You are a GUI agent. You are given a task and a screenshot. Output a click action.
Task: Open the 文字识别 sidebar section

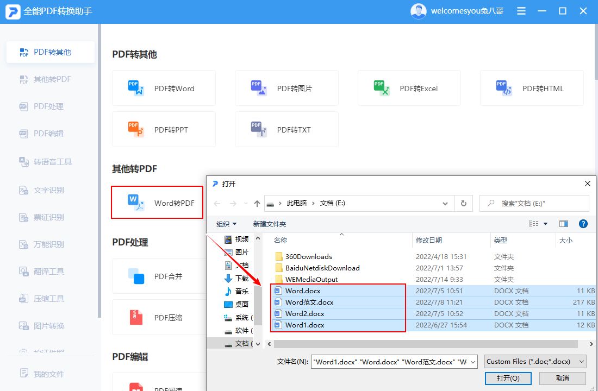point(49,190)
